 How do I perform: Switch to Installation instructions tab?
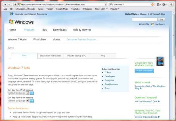pos(51,56)
